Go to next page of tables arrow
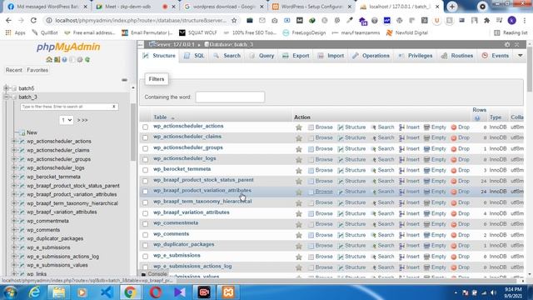Screen dimensions: 533x300 point(78,120)
